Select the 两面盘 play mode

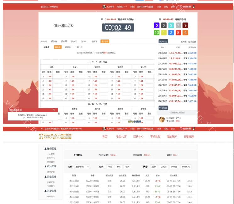[x=58, y=47]
